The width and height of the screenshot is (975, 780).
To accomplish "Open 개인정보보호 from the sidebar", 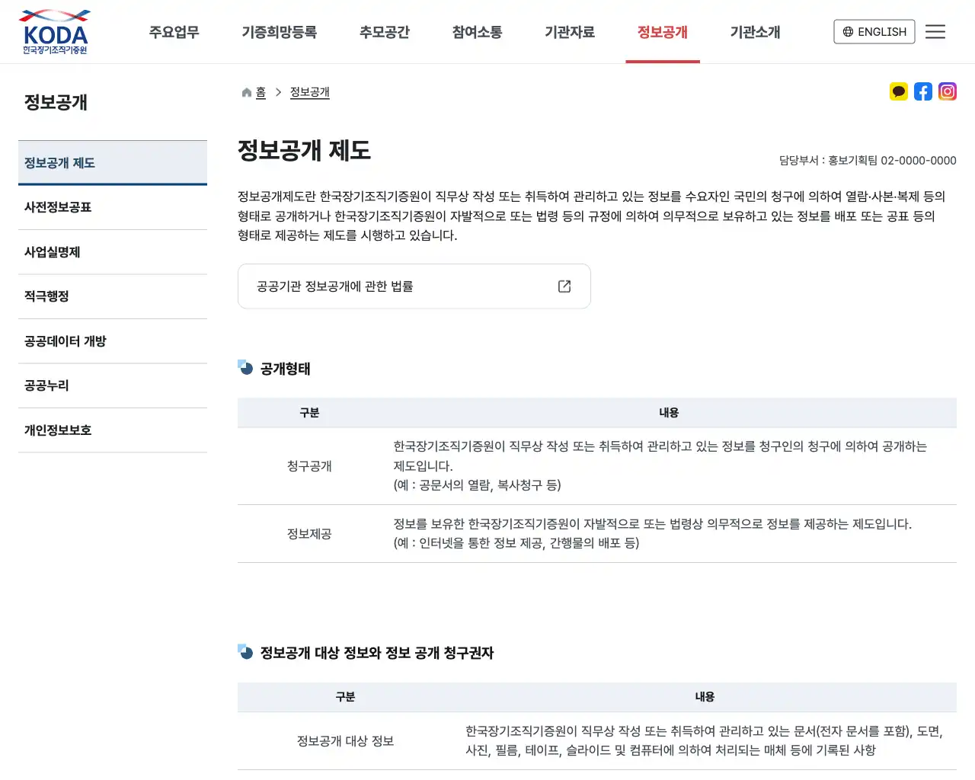I will pos(59,430).
